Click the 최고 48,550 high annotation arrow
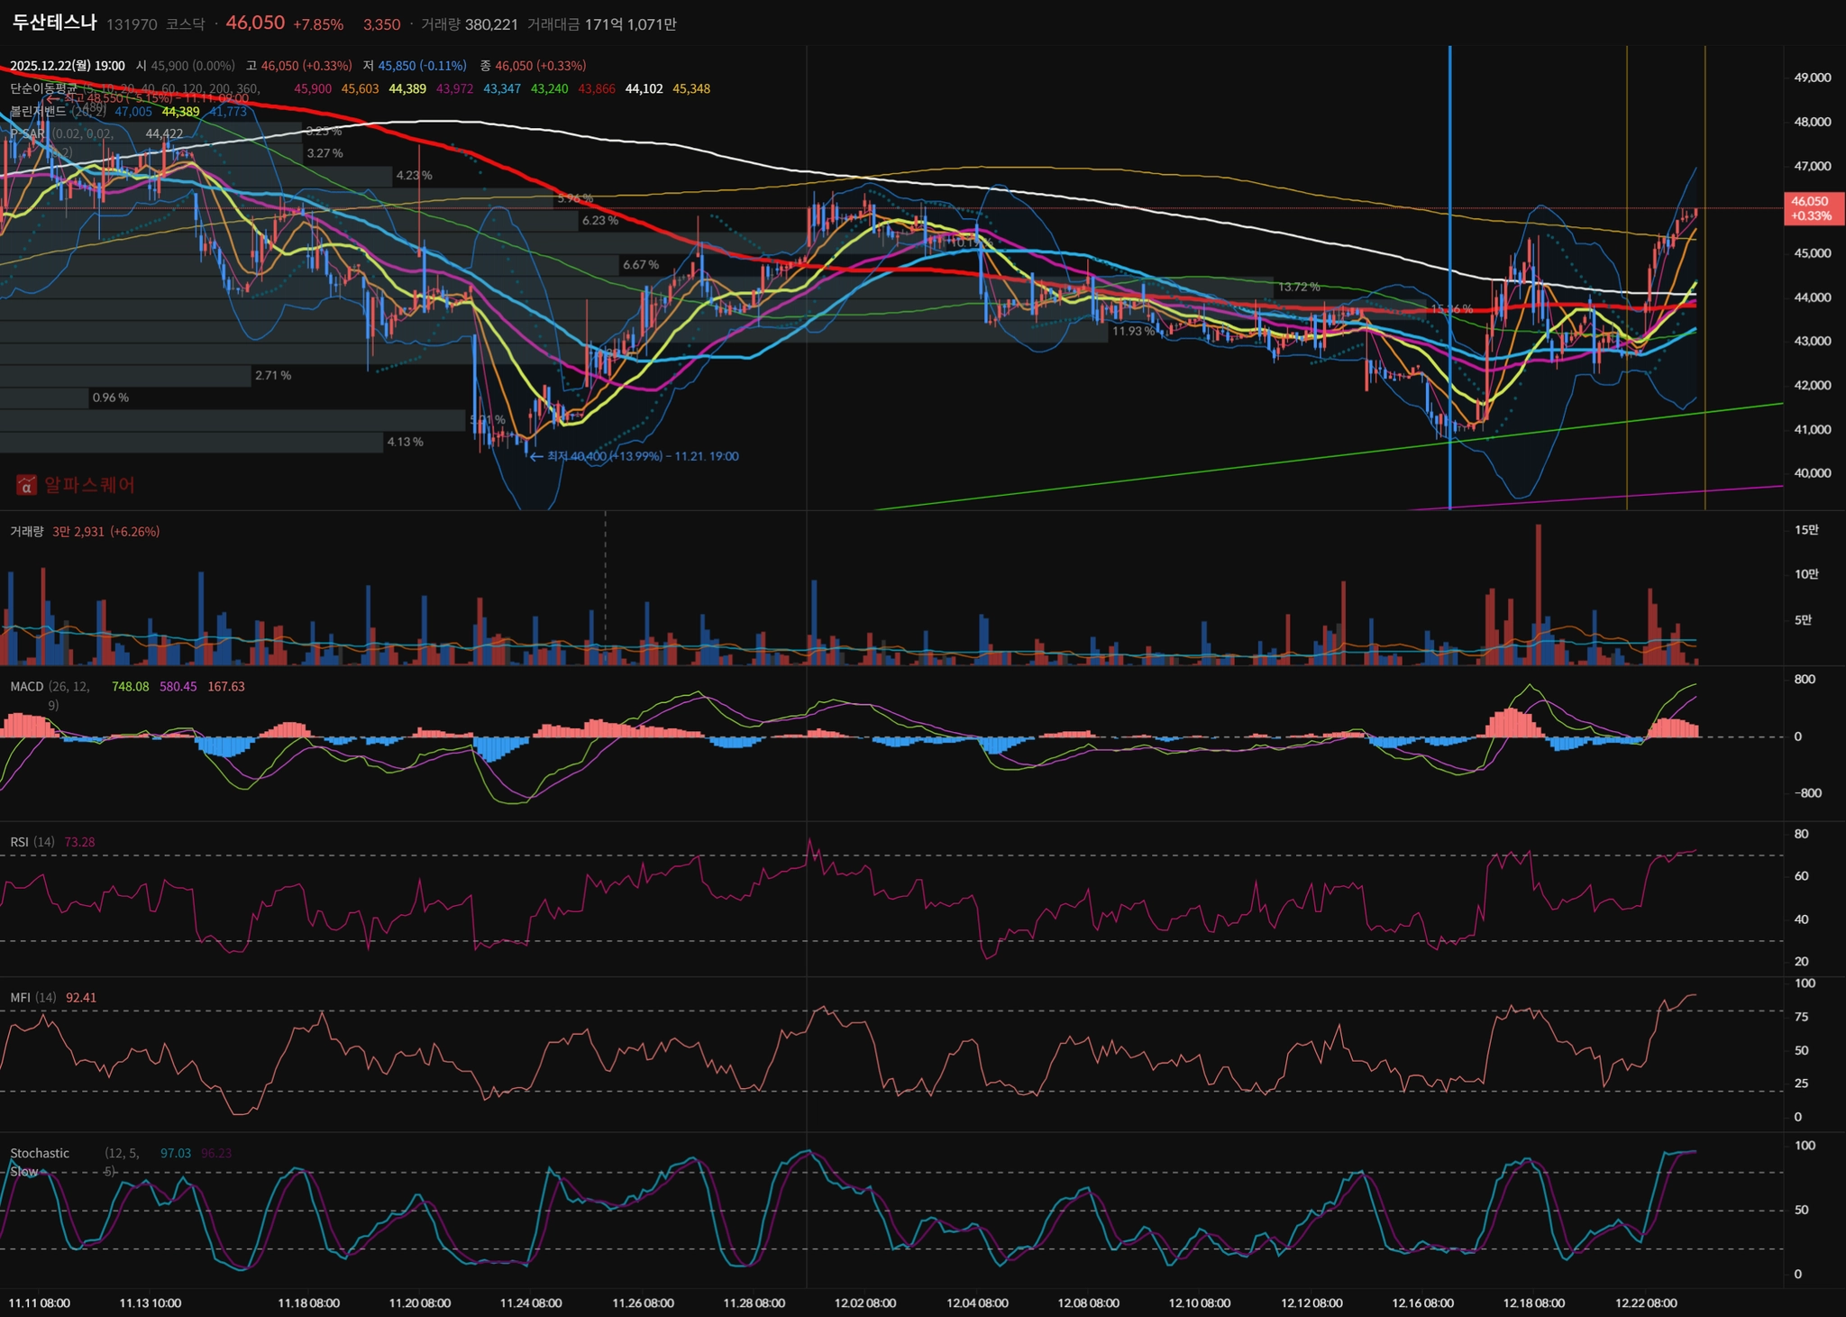The width and height of the screenshot is (1846, 1317). click(54, 99)
